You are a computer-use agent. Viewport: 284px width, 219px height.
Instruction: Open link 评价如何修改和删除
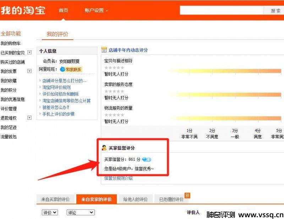pos(60,94)
